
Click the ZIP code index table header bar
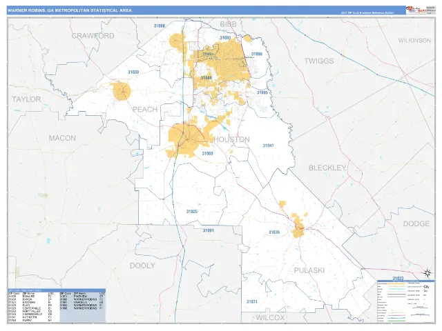[x=57, y=290]
